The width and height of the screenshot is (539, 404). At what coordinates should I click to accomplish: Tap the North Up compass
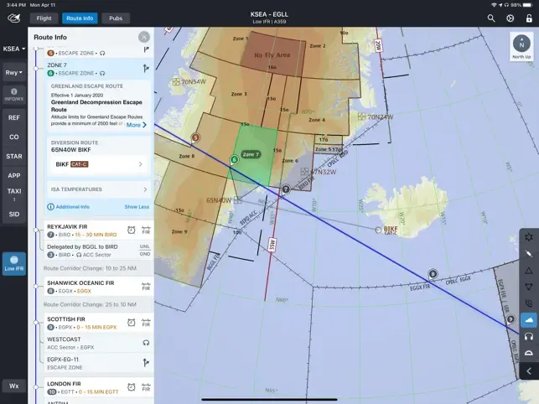pyautogui.click(x=521, y=47)
